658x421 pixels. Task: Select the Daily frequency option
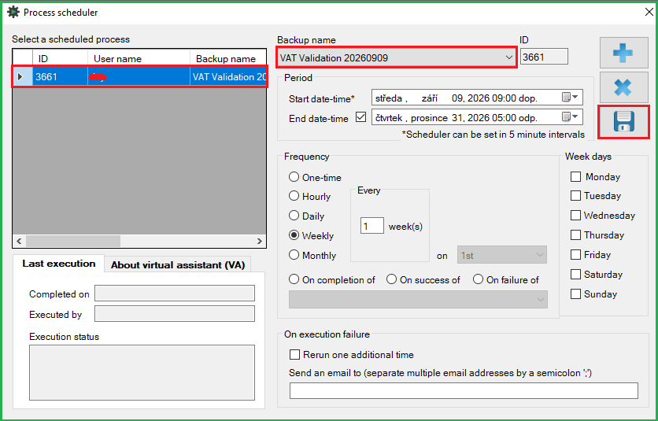click(x=294, y=216)
